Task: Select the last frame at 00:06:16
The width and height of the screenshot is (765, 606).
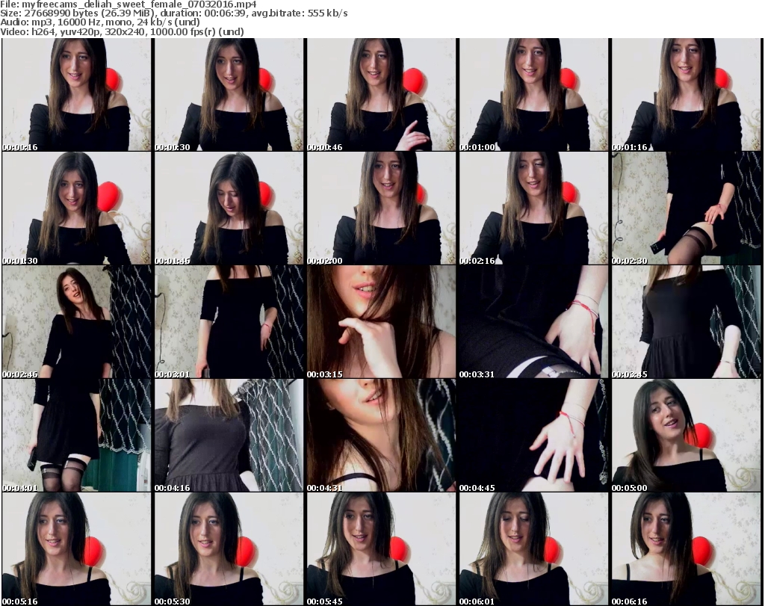Action: coord(686,549)
